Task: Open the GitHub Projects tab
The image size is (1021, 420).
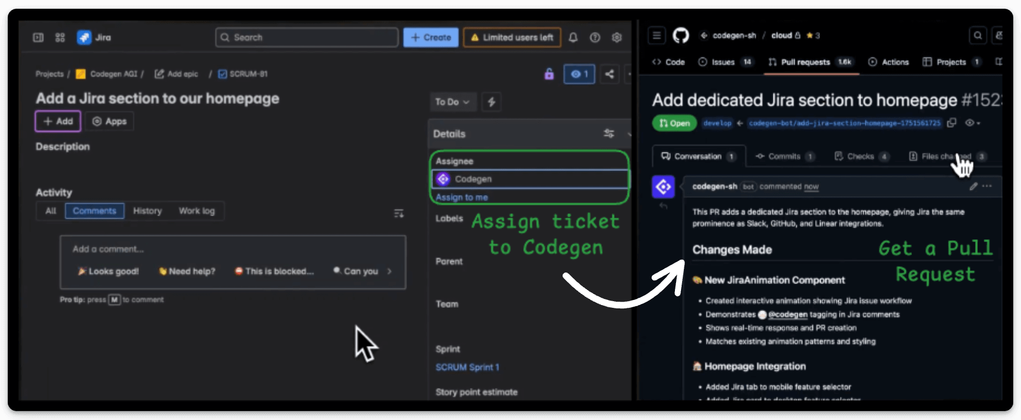Action: tap(952, 62)
